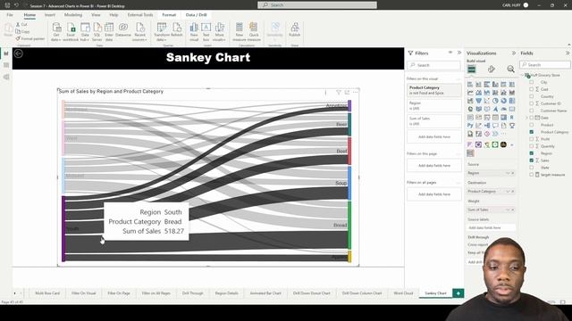Create a Quick measure
This screenshot has height=321, width=572.
tap(254, 32)
